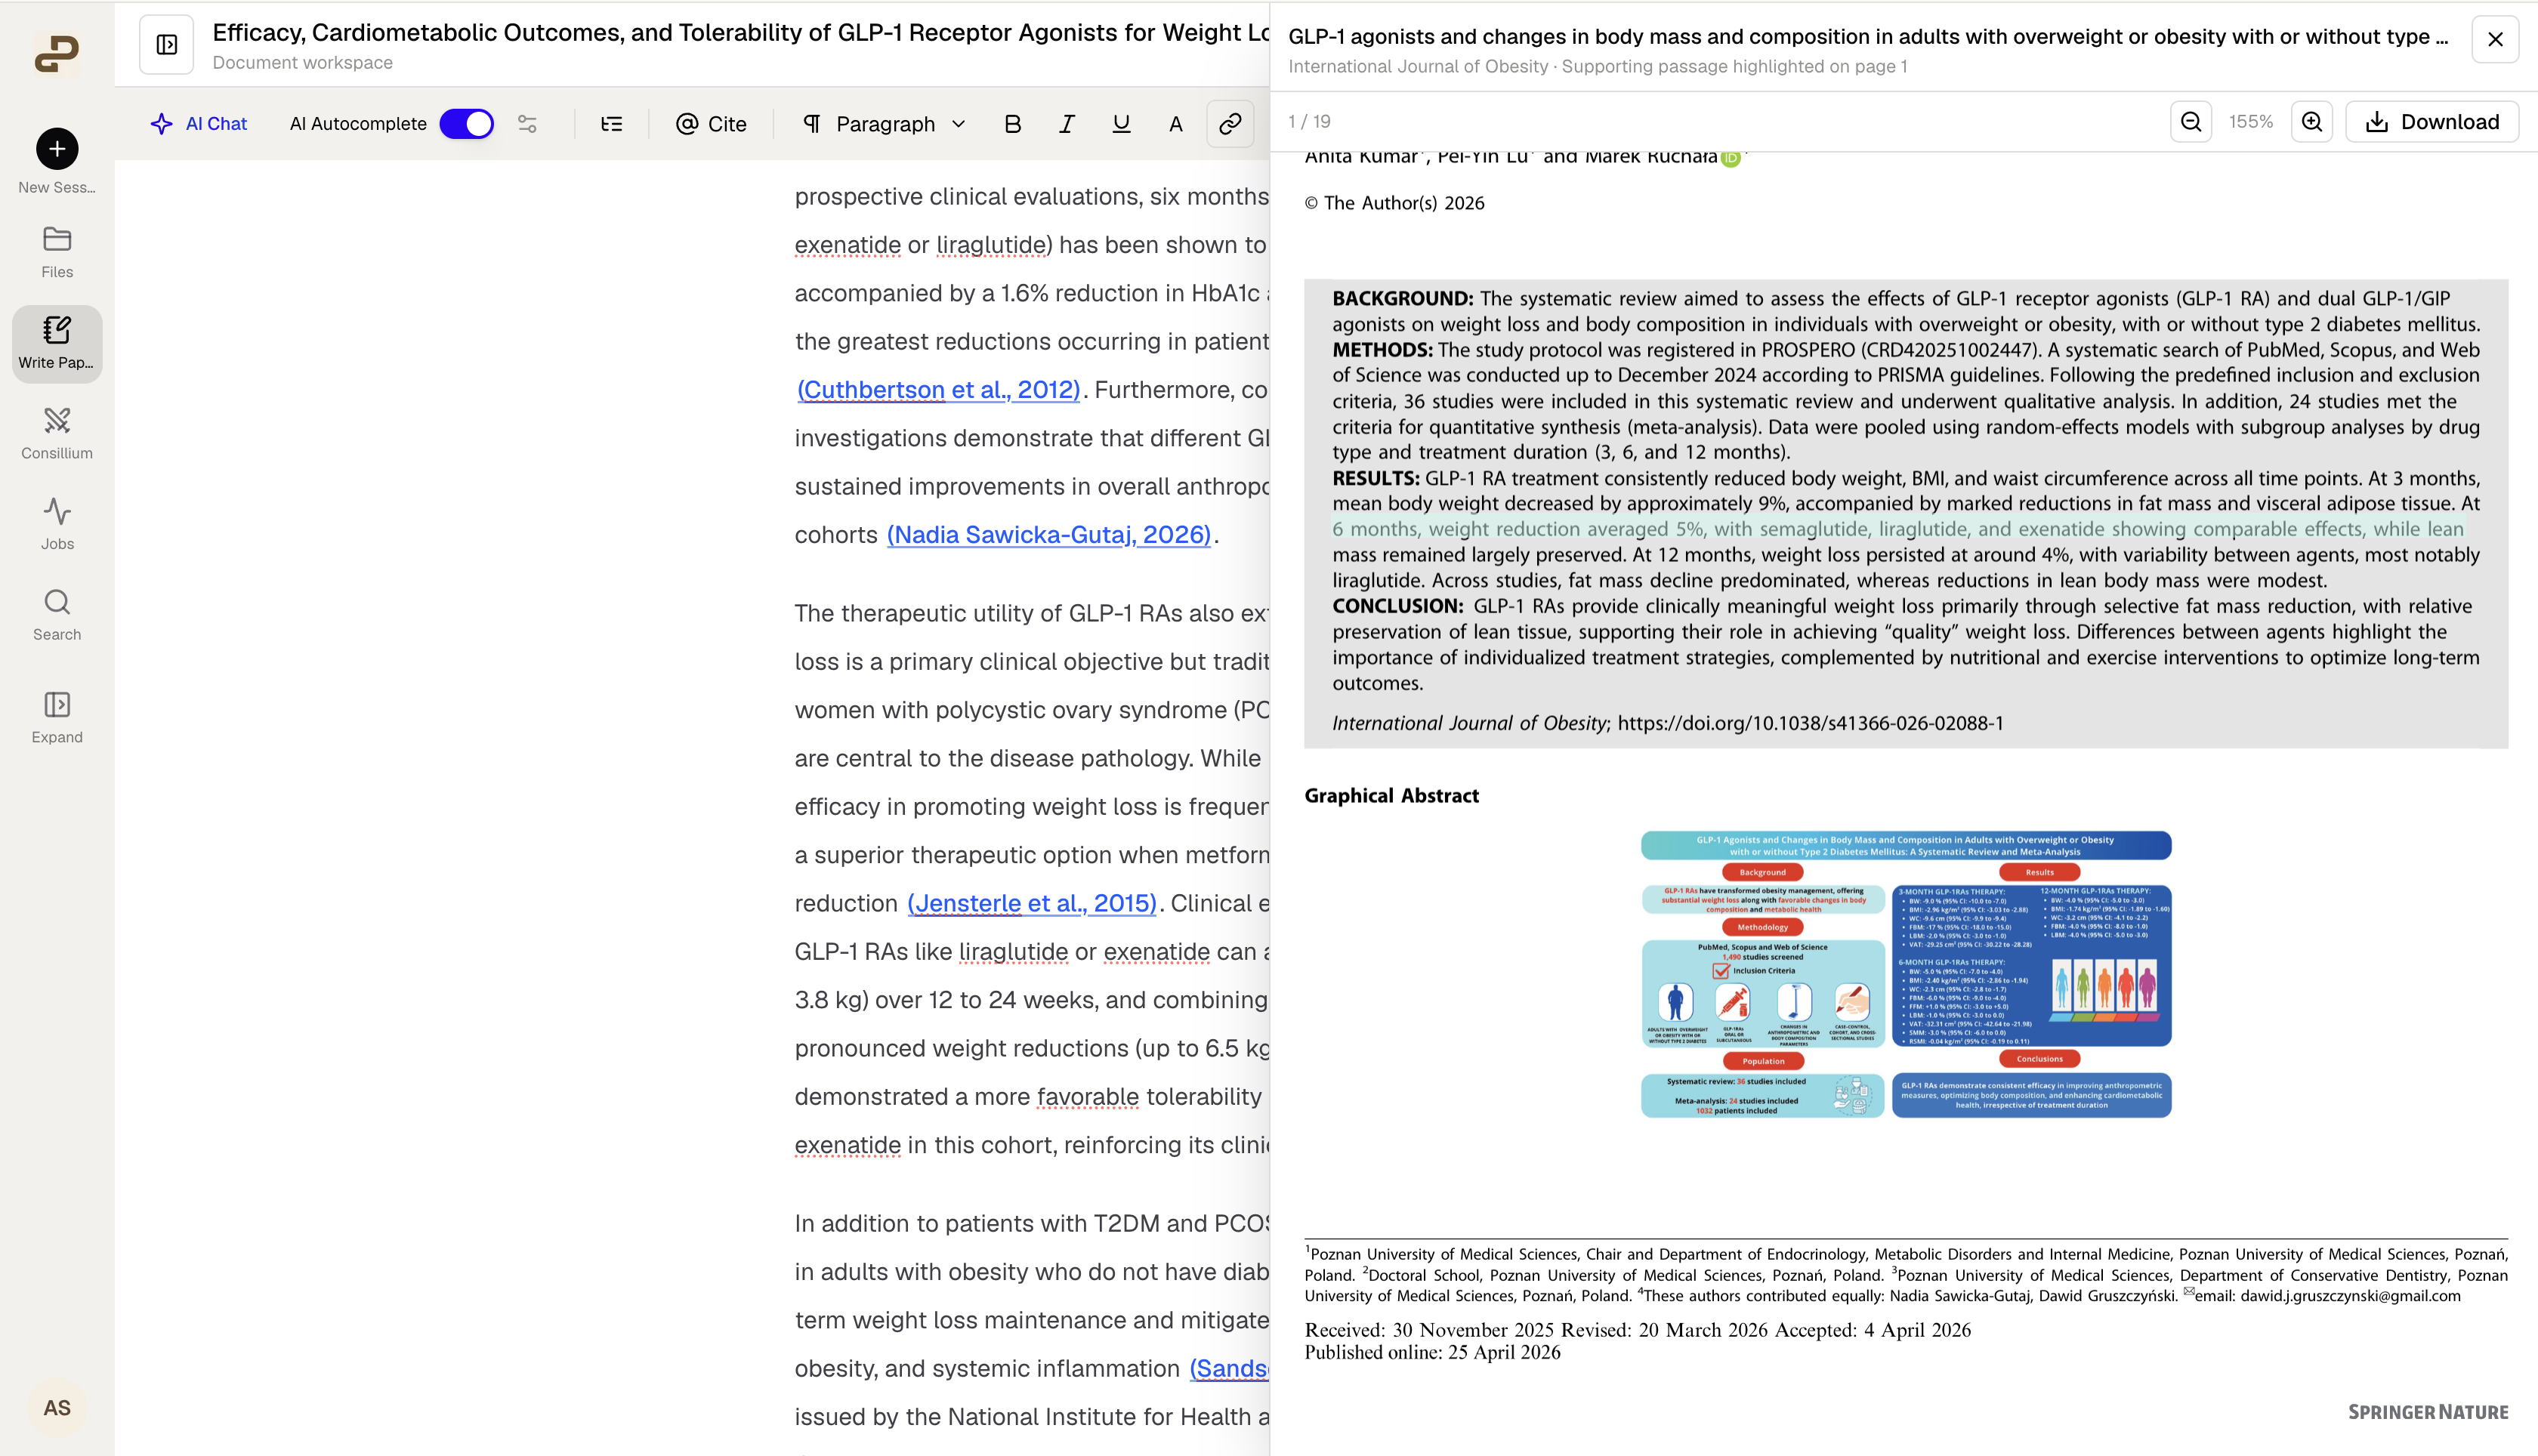Open the Search page
This screenshot has height=1456, width=2538.
57,615
